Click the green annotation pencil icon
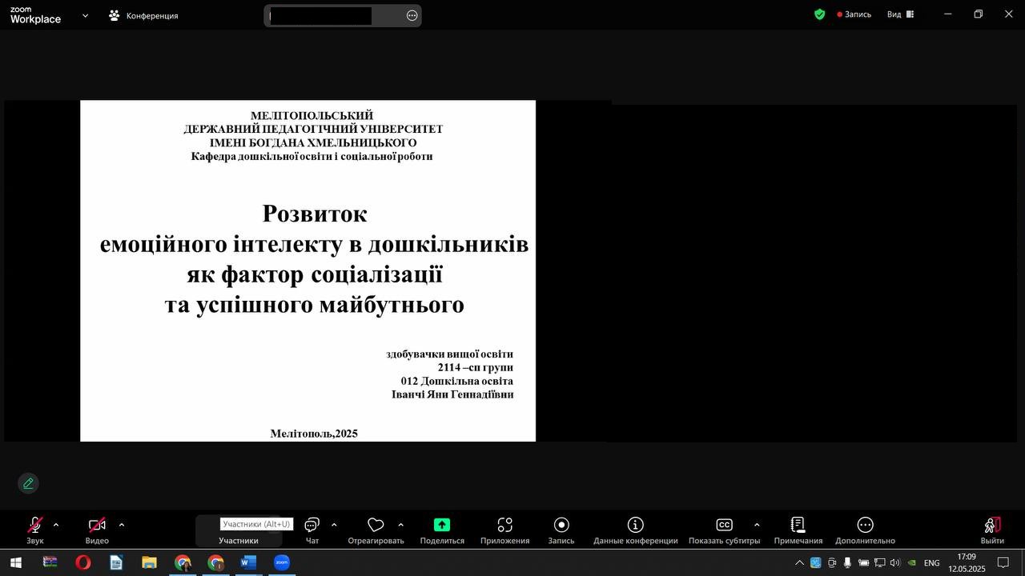 (x=28, y=483)
